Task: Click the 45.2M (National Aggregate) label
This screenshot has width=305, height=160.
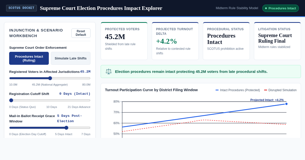Action: tap(50, 85)
